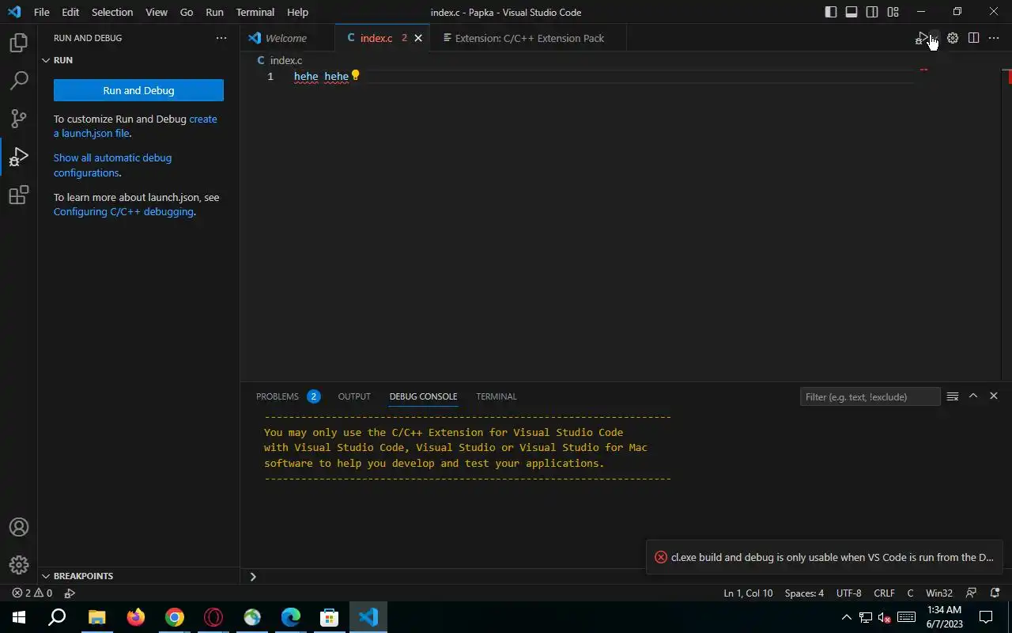Open Configuring C/C++ debugging link
The height and width of the screenshot is (633, 1012).
123,212
